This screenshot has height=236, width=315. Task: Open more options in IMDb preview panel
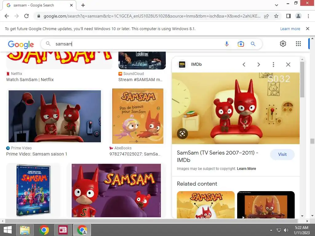coord(273,65)
